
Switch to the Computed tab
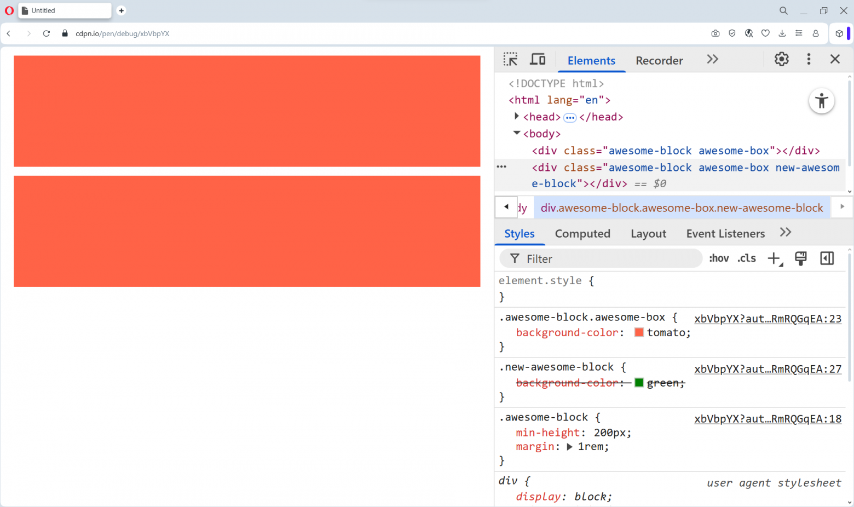[582, 233]
